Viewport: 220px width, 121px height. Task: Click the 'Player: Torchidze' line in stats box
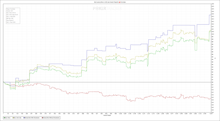point(11,9)
